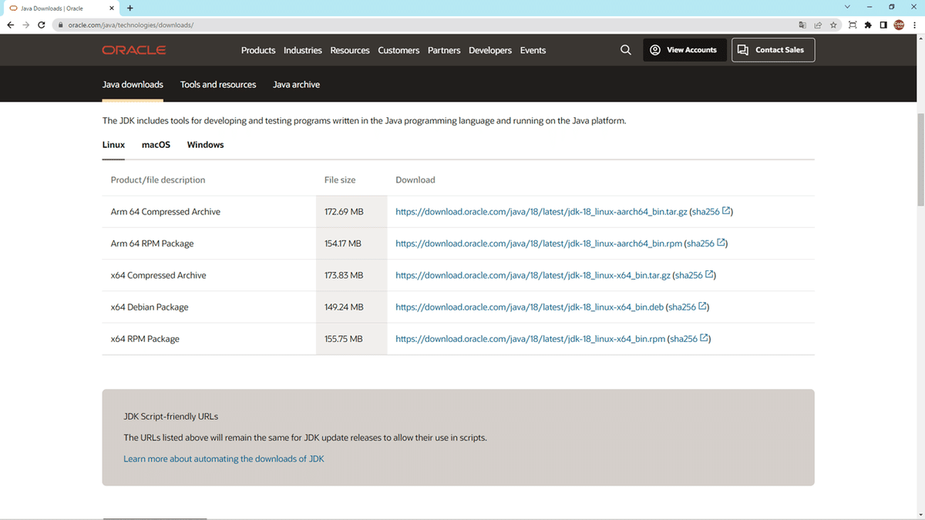925x520 pixels.
Task: Click the 'Product/file description' column header
Action: click(x=158, y=179)
